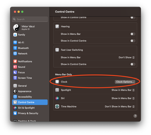Toggle Hearing Show in Menu Bar switch

(x=133, y=34)
